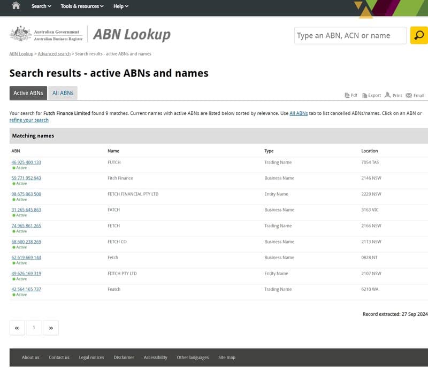Click the Email results icon
This screenshot has width=428, height=373.
point(415,95)
